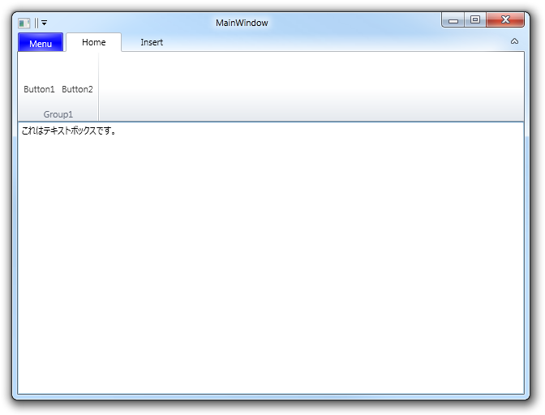Click inside the Japanese text box
Image resolution: width=545 pixels, height=415 pixels.
pyautogui.click(x=271, y=258)
